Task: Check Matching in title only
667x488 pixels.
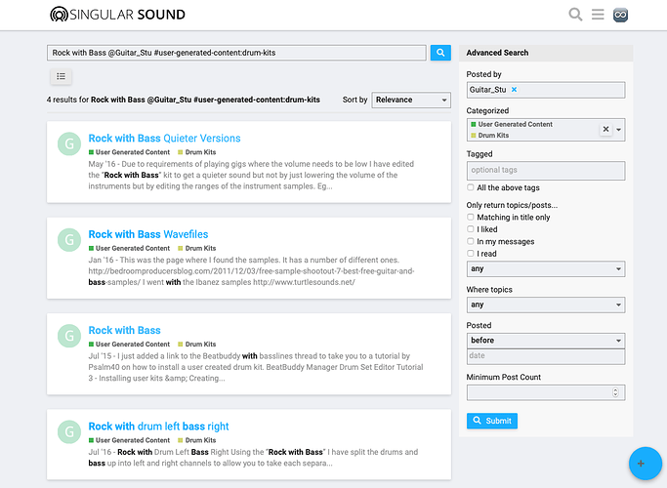Action: [x=470, y=218]
